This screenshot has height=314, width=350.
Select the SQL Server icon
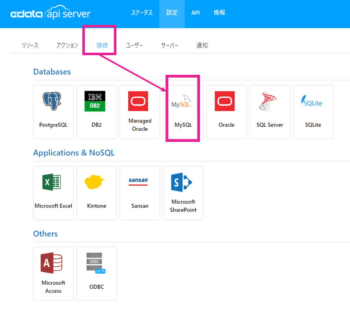tap(268, 101)
